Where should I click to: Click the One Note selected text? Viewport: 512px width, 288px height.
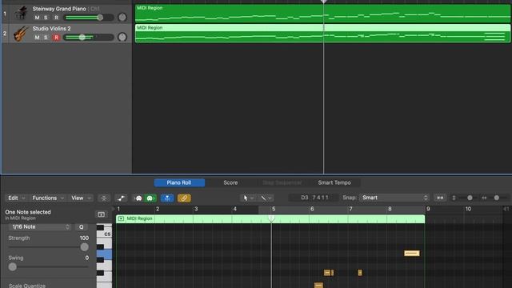28,212
